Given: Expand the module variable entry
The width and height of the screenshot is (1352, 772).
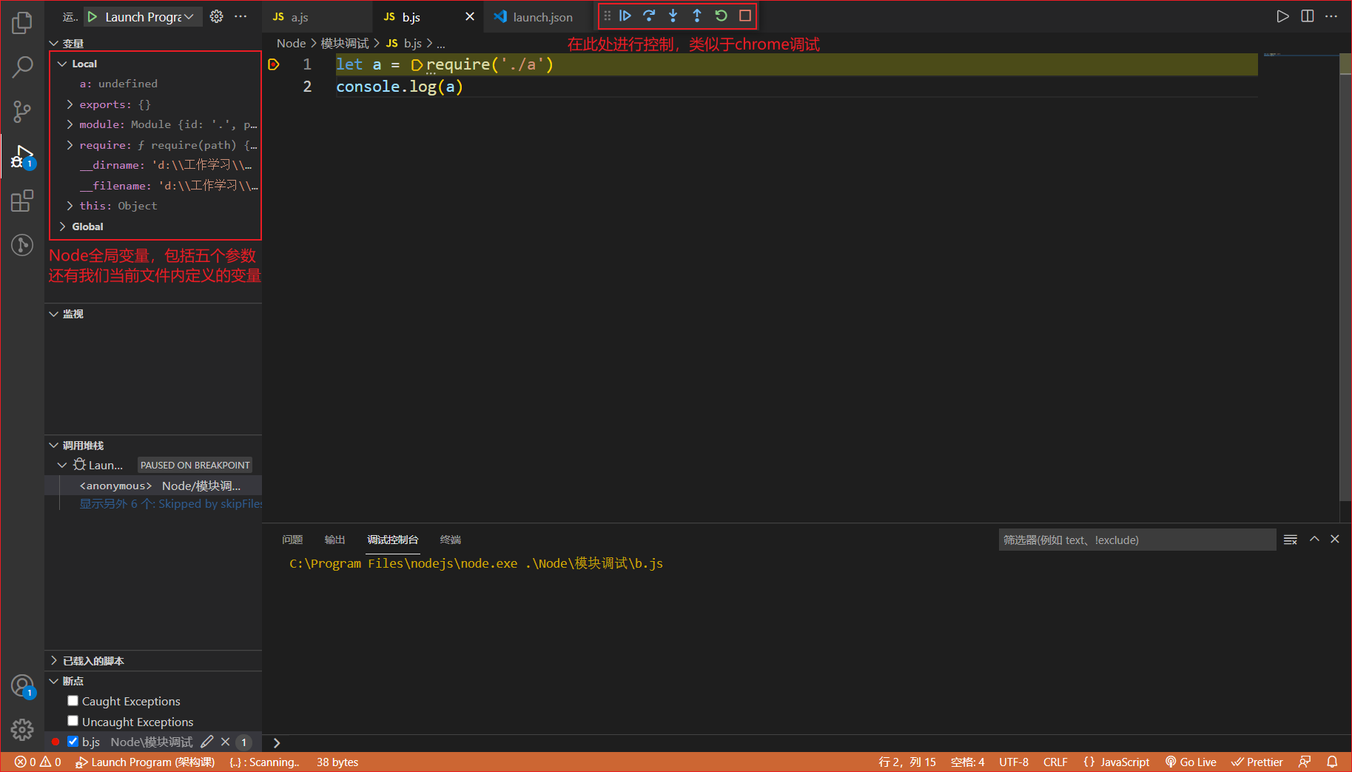Looking at the screenshot, I should pyautogui.click(x=70, y=124).
